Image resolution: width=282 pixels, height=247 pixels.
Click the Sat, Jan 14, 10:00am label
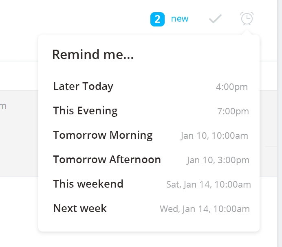click(209, 185)
